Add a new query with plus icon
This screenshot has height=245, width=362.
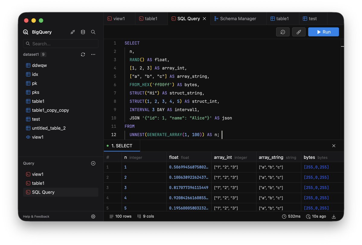93,163
